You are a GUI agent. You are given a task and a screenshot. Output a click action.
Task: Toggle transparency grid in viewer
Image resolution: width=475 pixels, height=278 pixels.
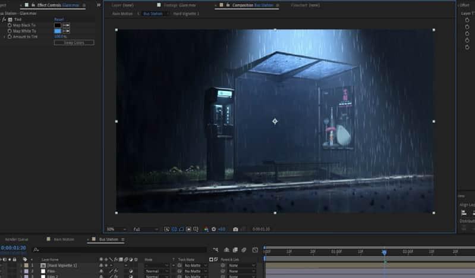point(174,229)
